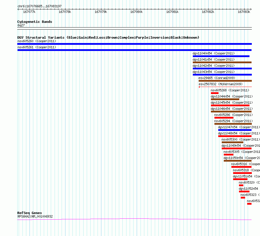Click the tiny red nsv605320 bar
This screenshot has height=236, width=260.
coord(241,185)
